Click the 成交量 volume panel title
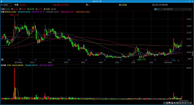 (3, 65)
